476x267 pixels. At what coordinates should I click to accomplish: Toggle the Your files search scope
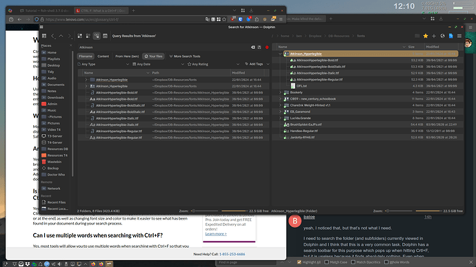(153, 56)
